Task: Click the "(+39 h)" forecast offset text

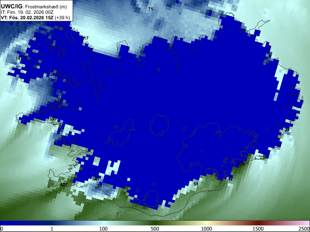Action: 62,17
